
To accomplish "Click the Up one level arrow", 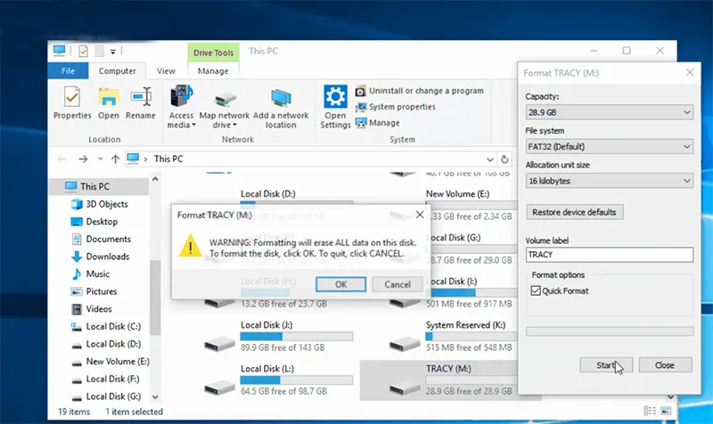I will 115,159.
